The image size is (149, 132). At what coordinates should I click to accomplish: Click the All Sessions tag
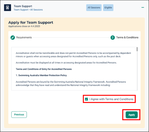pyautogui.click(x=94, y=7)
